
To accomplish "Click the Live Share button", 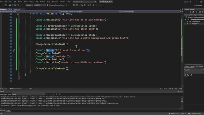I will pyautogui.click(x=198, y=5).
